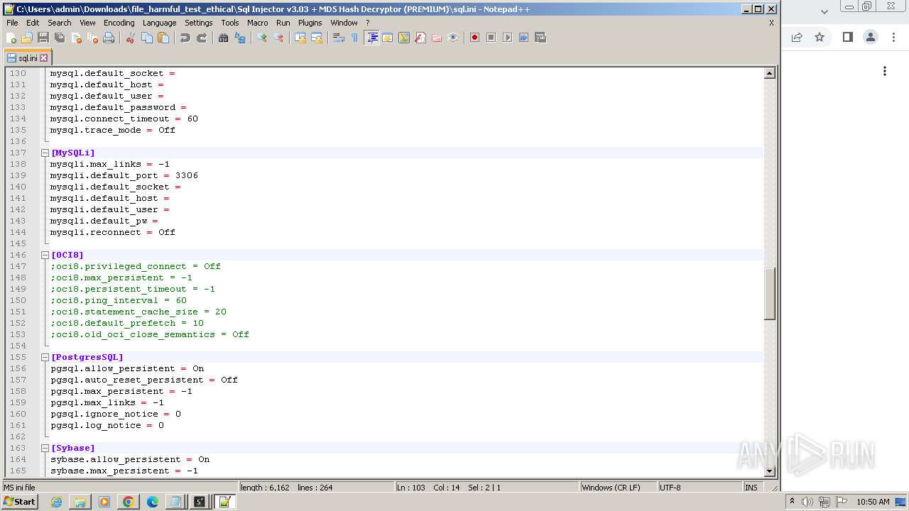The image size is (909, 511).
Task: Close the sql.ini tab with its red X
Action: [x=44, y=58]
